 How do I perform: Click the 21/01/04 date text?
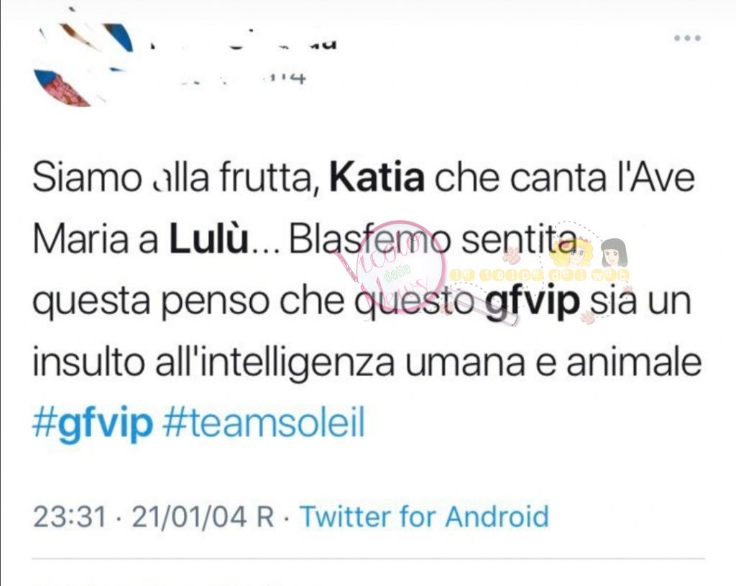(189, 516)
